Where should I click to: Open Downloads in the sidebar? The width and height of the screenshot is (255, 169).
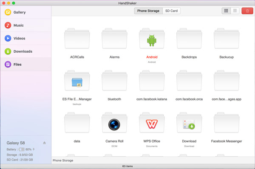(25, 51)
